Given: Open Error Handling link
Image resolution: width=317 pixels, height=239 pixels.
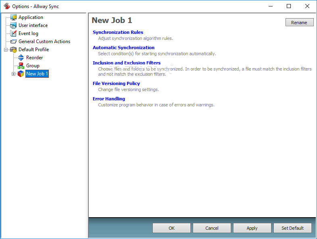Looking at the screenshot, I should pyautogui.click(x=109, y=99).
